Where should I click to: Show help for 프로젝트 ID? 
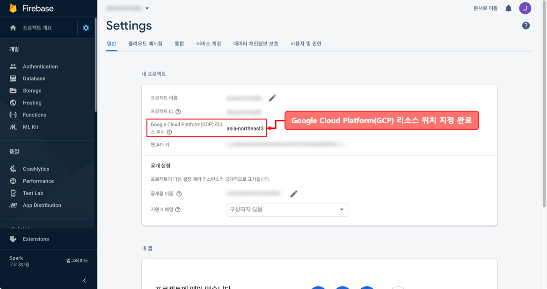pos(178,112)
